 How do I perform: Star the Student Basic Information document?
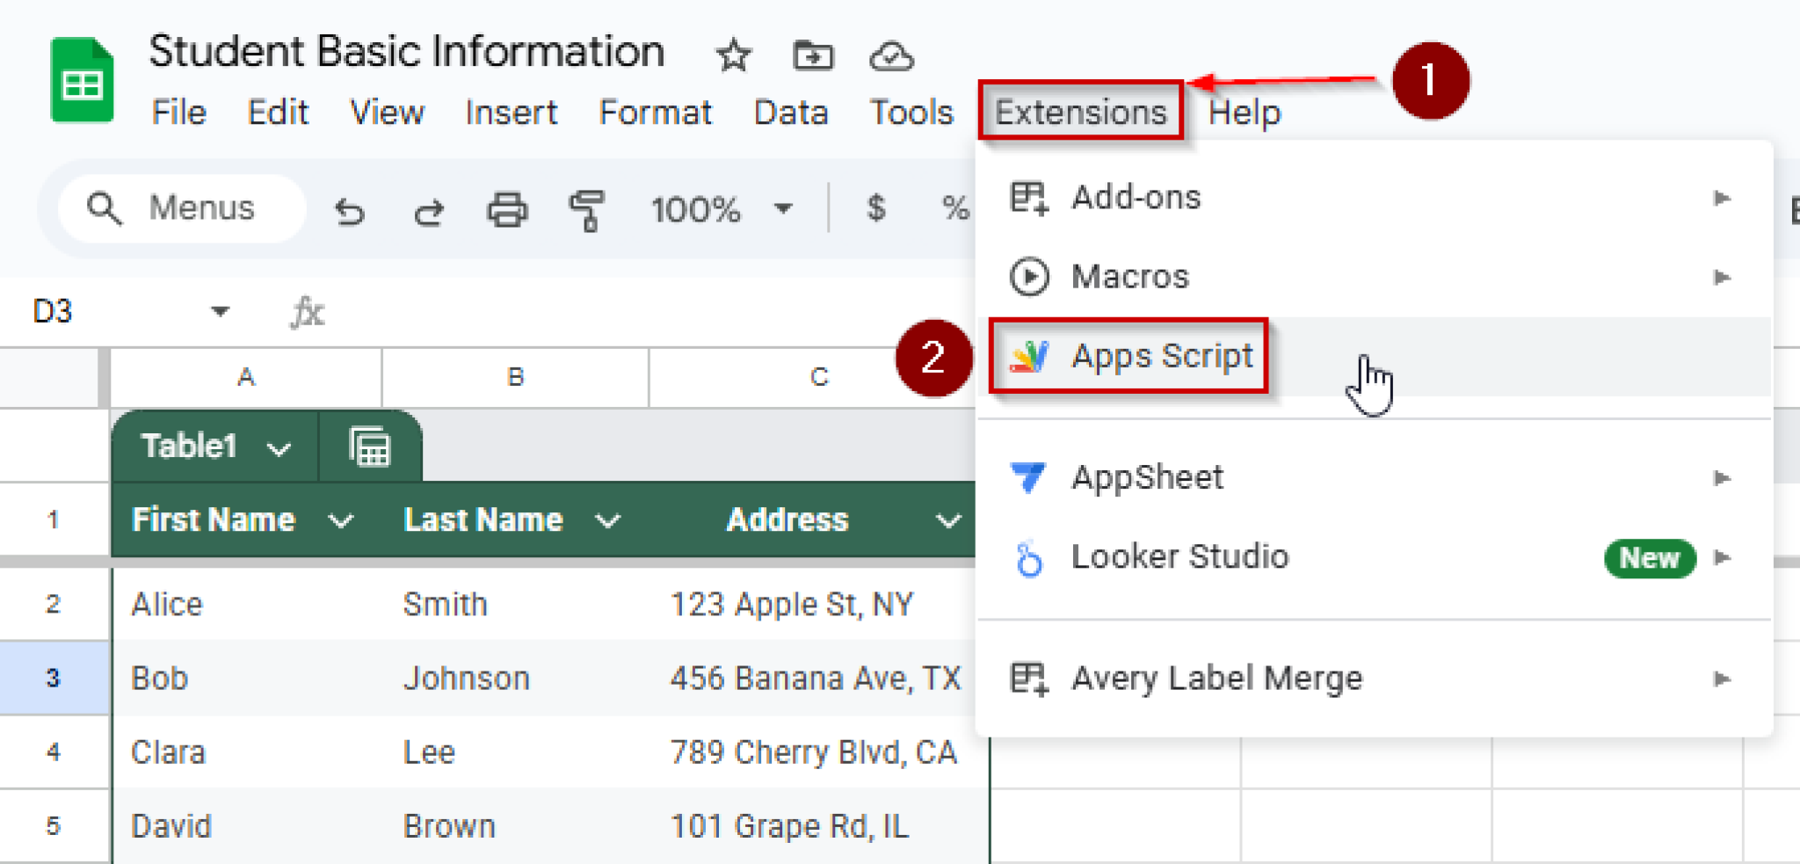pos(733,56)
